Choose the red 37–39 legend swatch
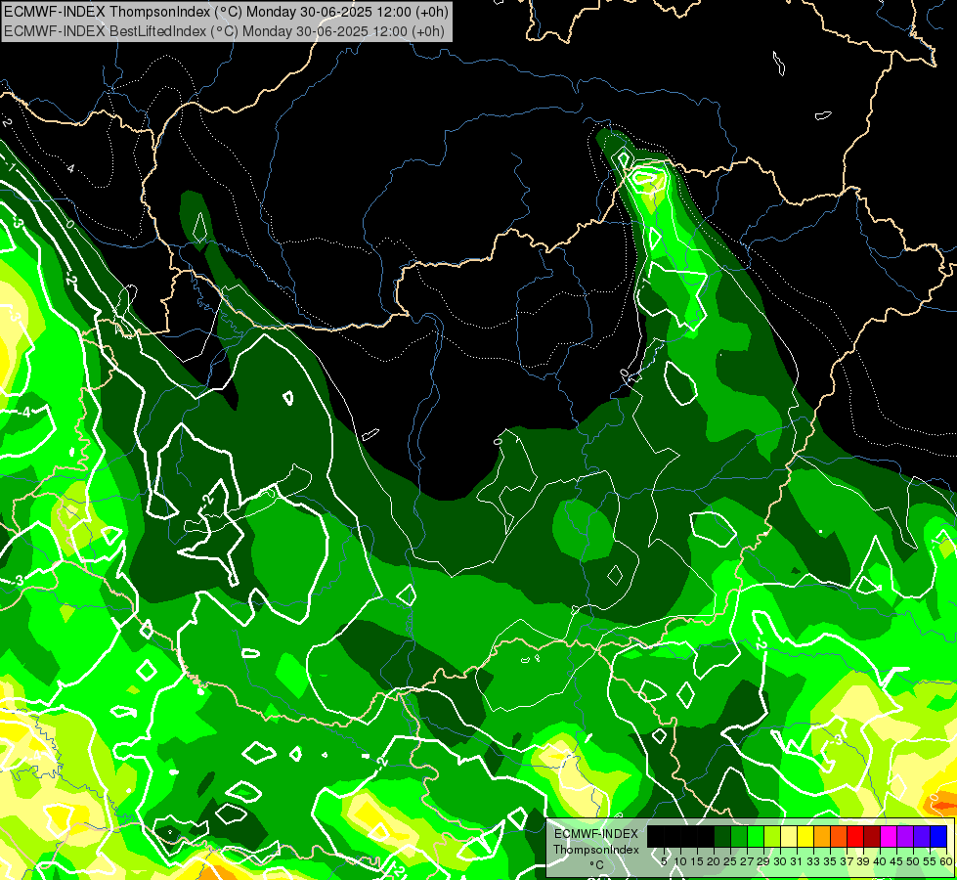 (855, 836)
